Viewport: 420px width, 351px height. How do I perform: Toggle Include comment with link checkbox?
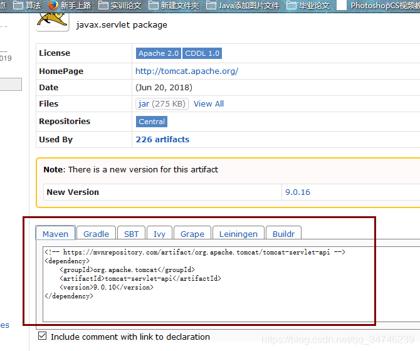pyautogui.click(x=43, y=336)
